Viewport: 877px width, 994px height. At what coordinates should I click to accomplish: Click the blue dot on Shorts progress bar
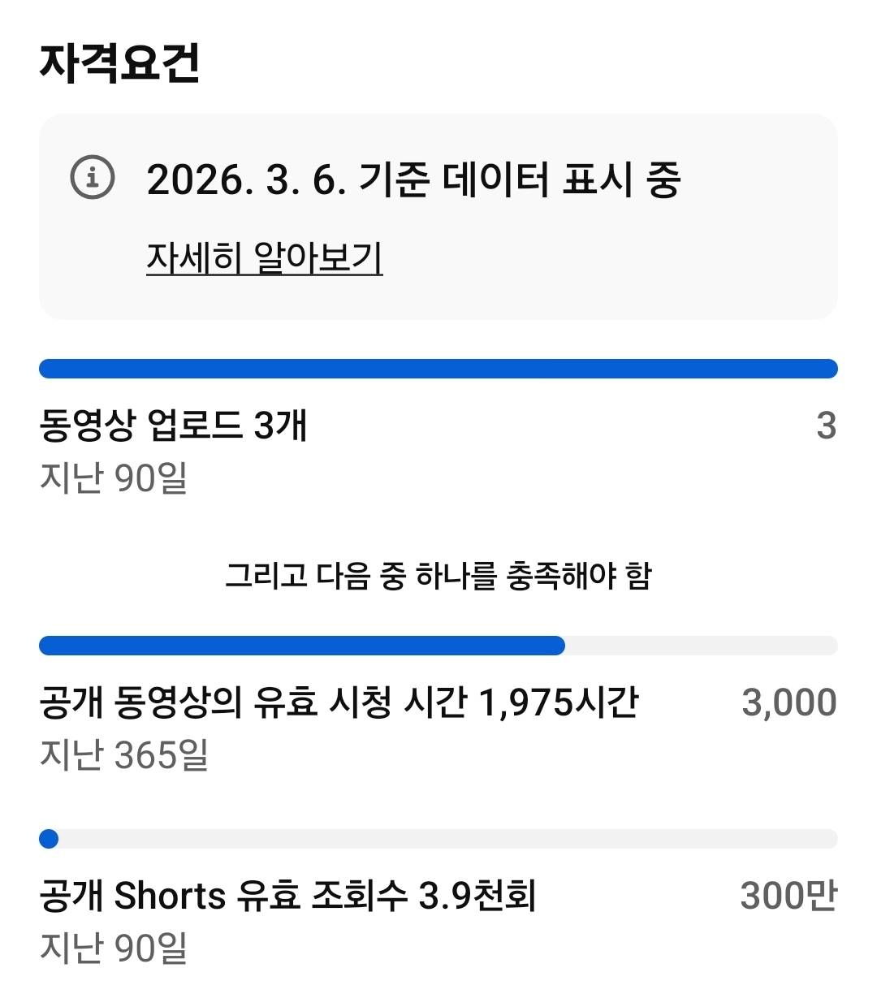click(49, 839)
